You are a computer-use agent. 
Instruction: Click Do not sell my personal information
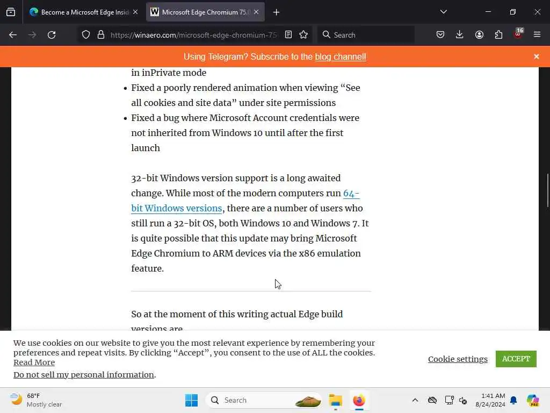tap(83, 375)
